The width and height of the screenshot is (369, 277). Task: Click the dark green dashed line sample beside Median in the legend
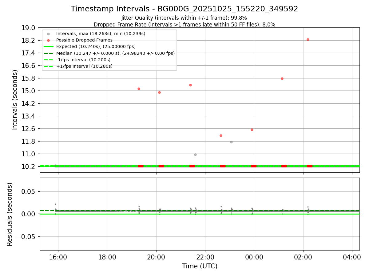click(x=48, y=53)
